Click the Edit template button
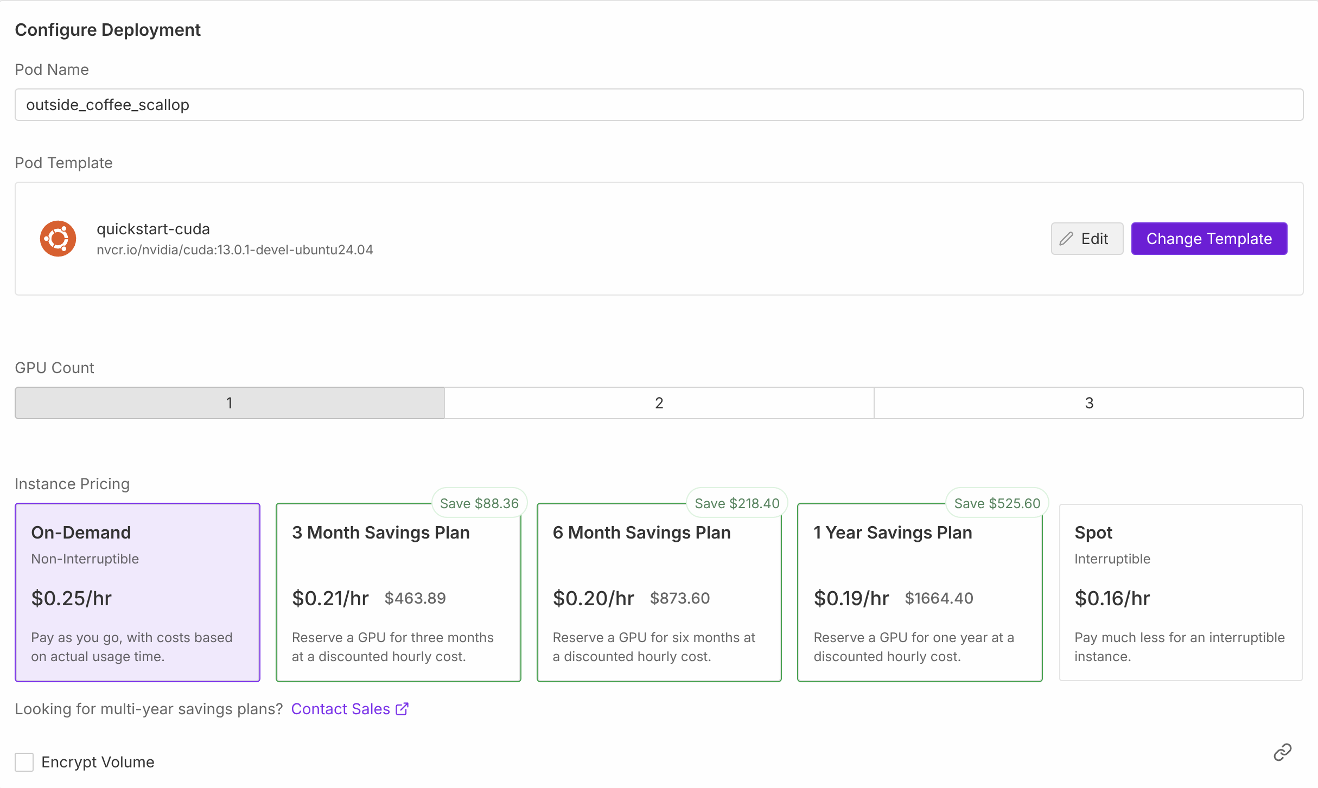The height and width of the screenshot is (788, 1318). click(1086, 239)
